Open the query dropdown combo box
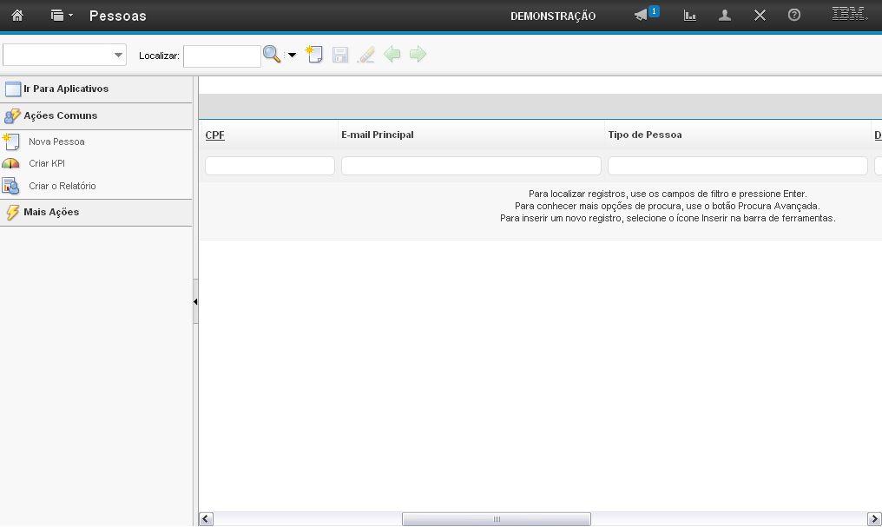882x527 pixels. coord(65,56)
